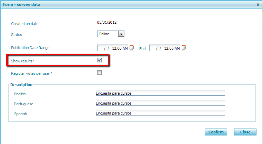Focus the Portuguese description text field
This screenshot has height=144, width=263.
coord(160,103)
